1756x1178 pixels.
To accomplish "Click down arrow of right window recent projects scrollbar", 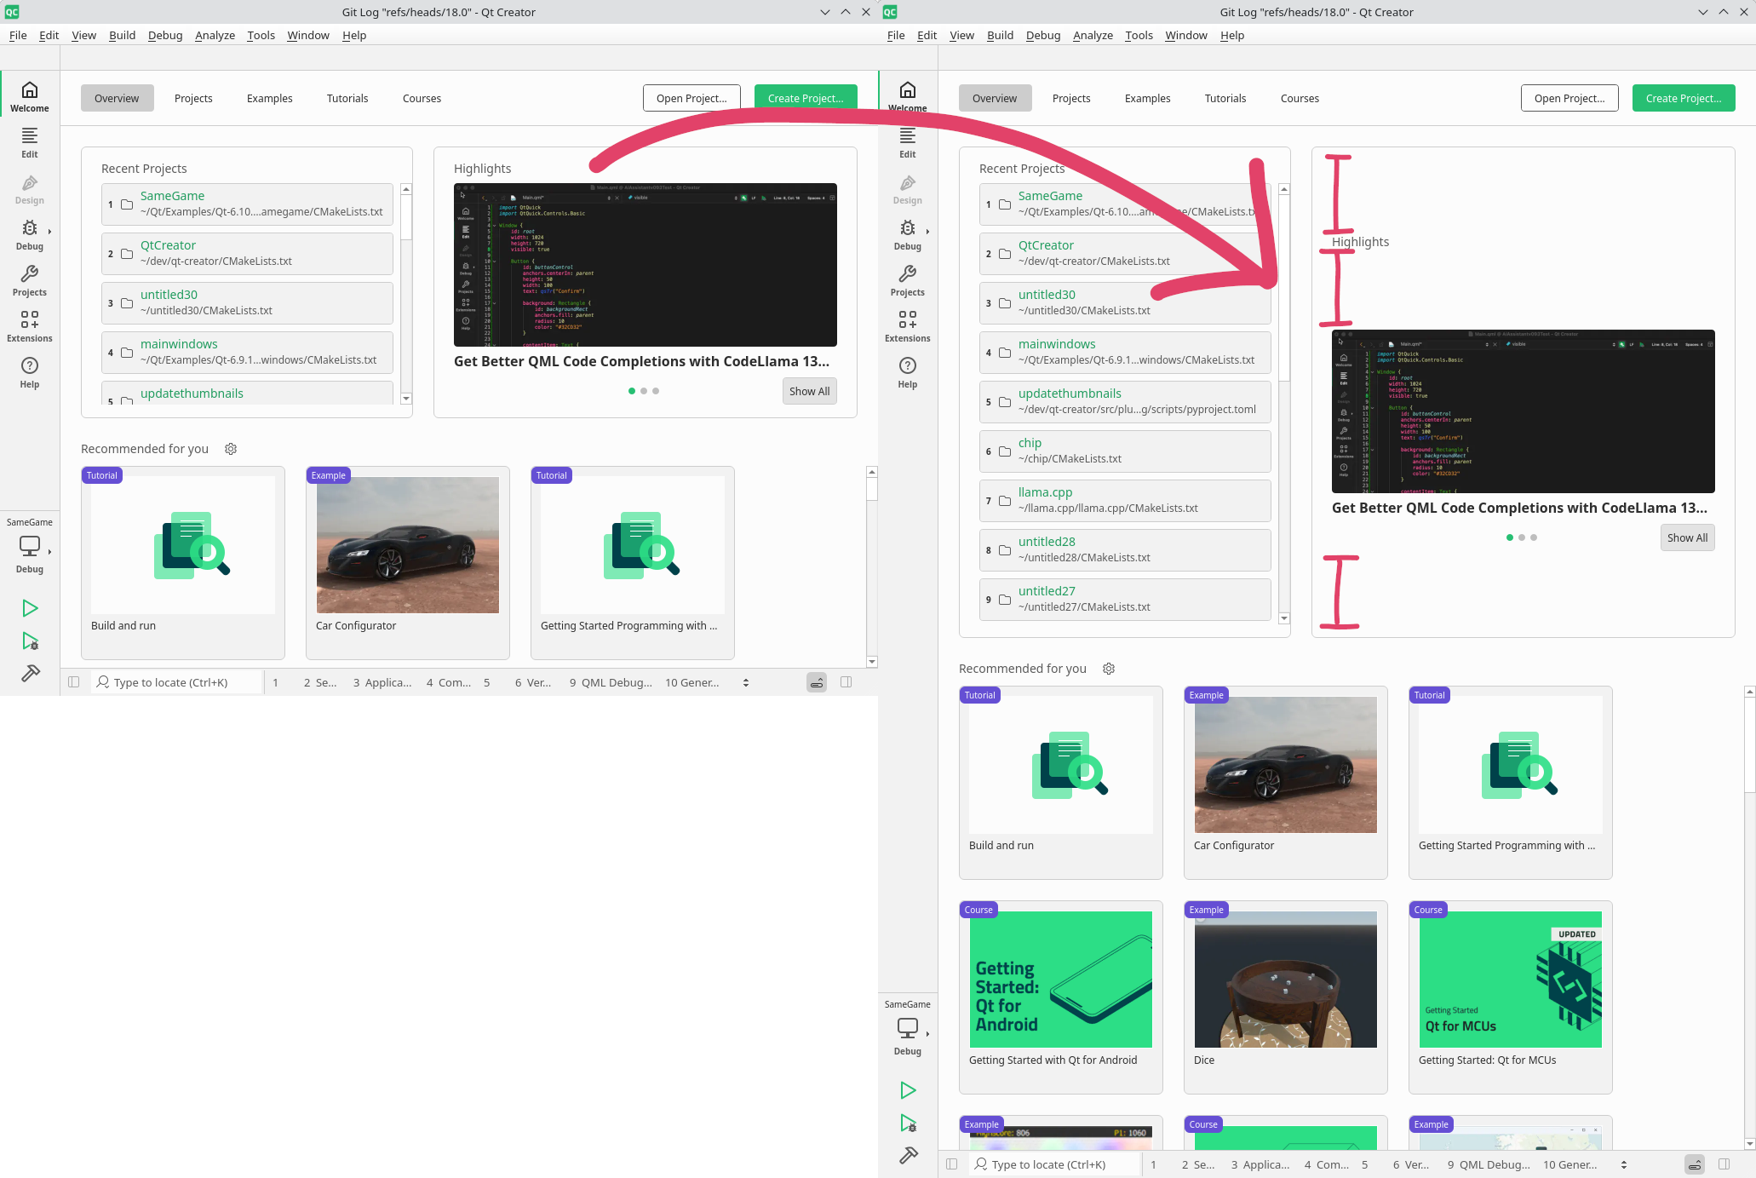I will [1284, 618].
